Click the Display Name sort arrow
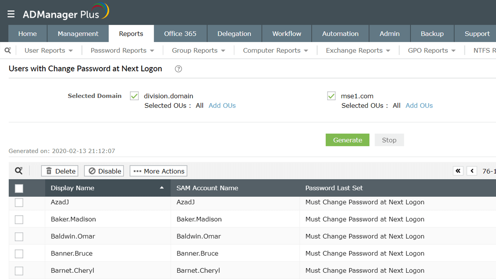Screen dimensions: 496x279 (162, 188)
